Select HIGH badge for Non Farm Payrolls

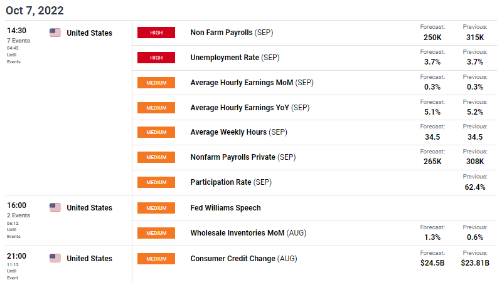156,33
